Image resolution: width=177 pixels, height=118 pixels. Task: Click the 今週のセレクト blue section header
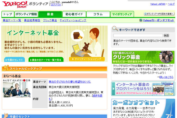point(54,116)
